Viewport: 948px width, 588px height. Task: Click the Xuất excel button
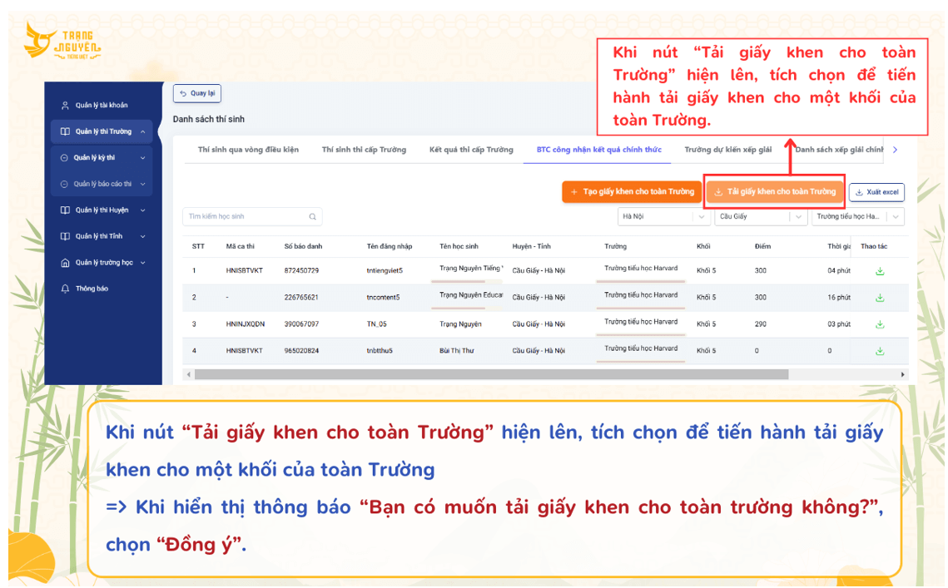coord(876,192)
